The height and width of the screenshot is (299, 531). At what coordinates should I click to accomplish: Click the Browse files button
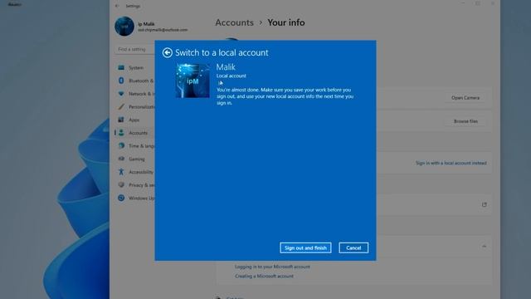465,121
